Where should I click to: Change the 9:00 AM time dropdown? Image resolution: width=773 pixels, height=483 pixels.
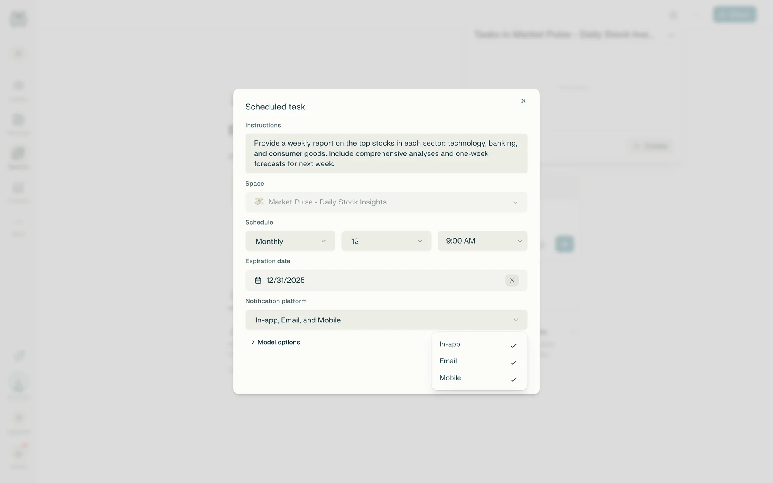tap(482, 241)
